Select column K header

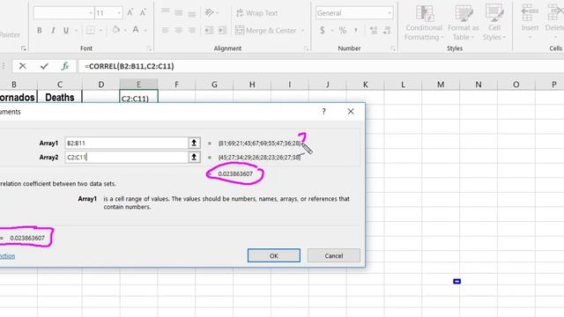pos(365,85)
